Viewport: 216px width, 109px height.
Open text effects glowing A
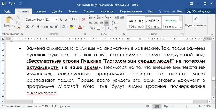(64, 27)
